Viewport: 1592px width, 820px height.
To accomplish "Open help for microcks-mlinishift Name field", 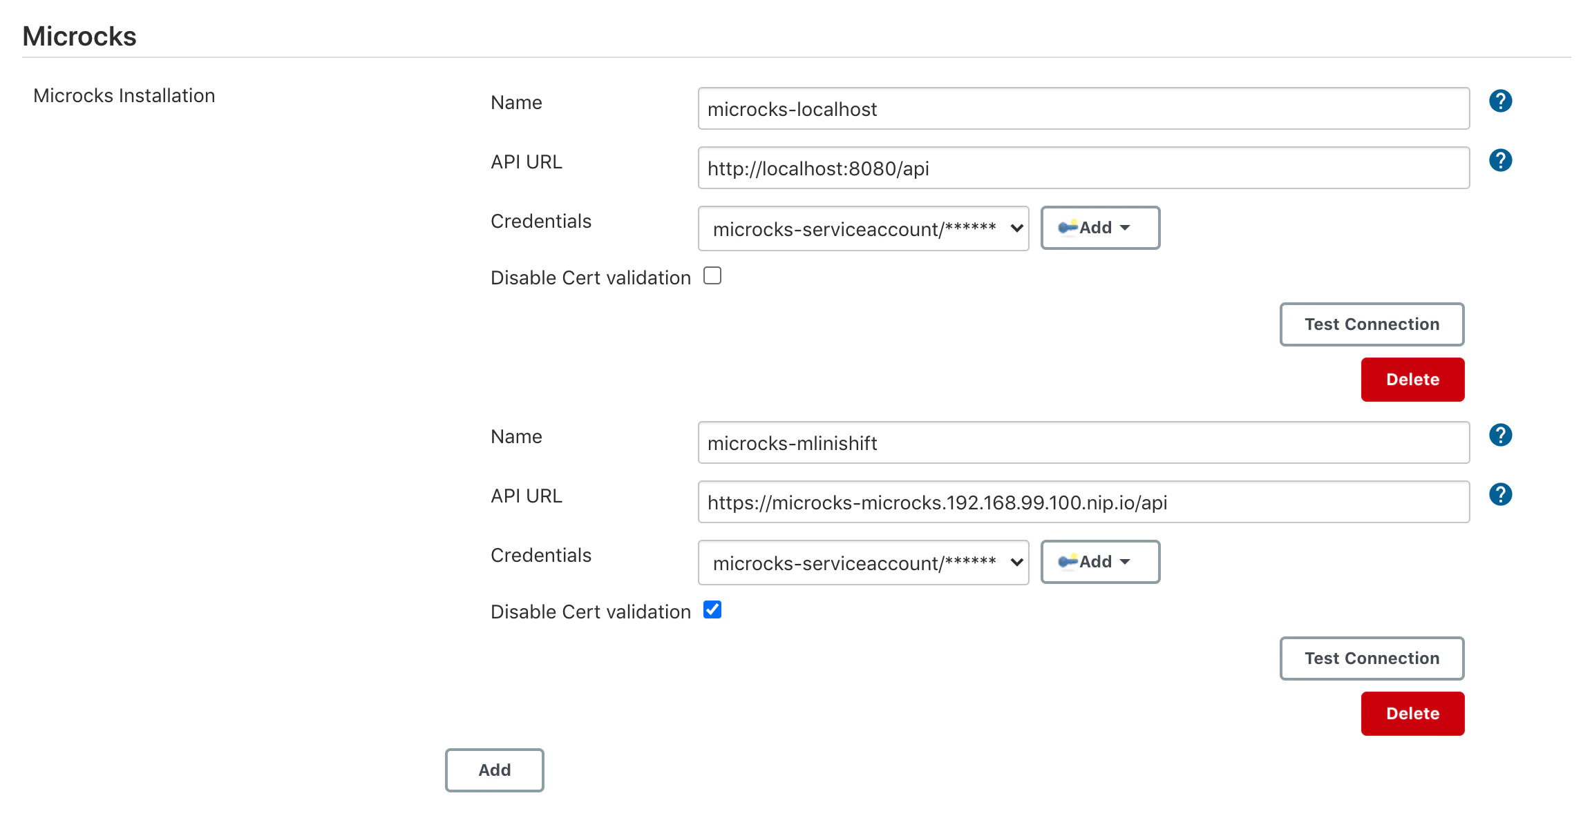I will pos(1500,436).
